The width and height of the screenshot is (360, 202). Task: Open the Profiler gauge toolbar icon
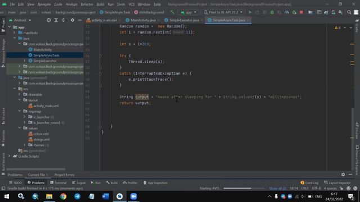click(x=287, y=12)
